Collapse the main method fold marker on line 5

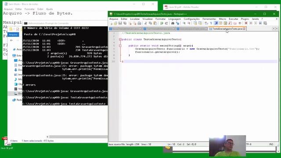[120, 46]
